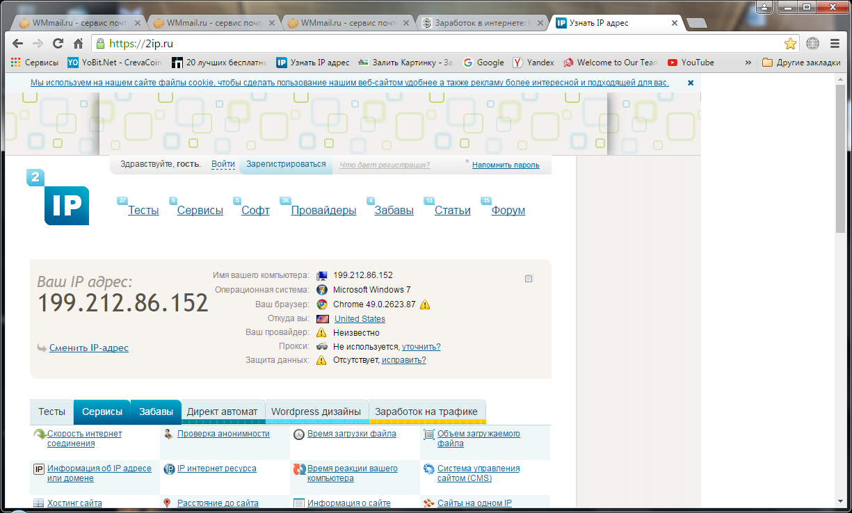Open the Google bookmark

coord(483,63)
